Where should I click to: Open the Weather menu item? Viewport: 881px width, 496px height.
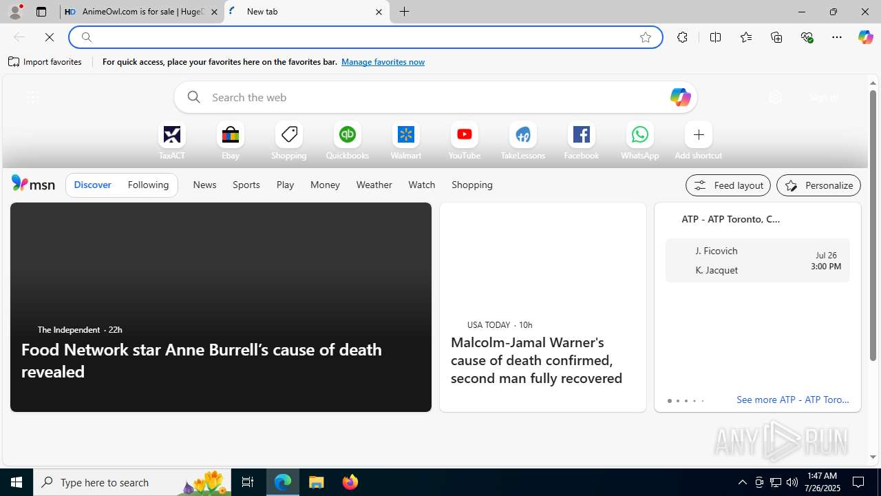[374, 185]
